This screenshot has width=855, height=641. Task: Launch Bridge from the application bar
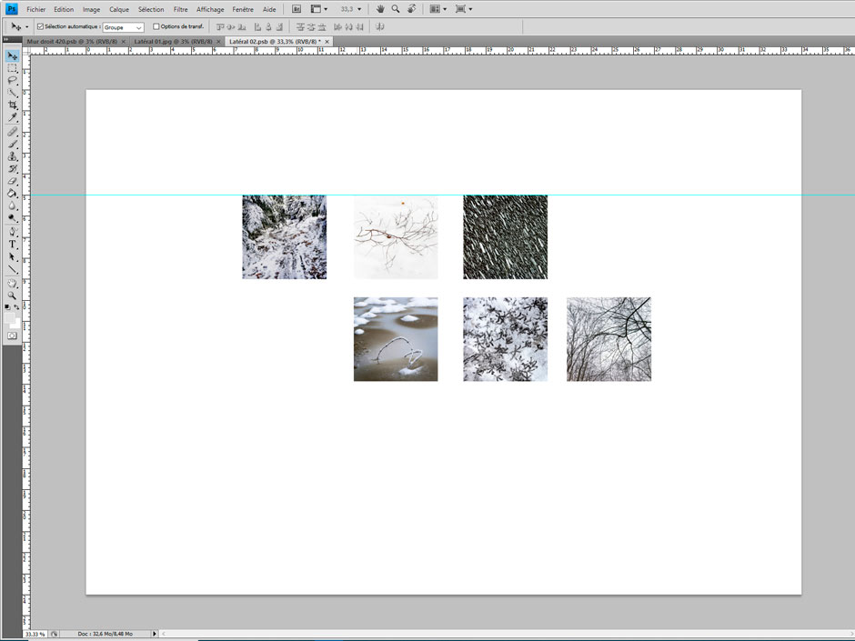pos(296,9)
